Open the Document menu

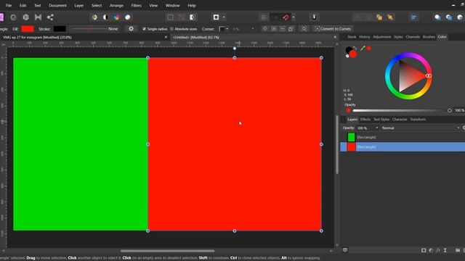pyautogui.click(x=57, y=5)
